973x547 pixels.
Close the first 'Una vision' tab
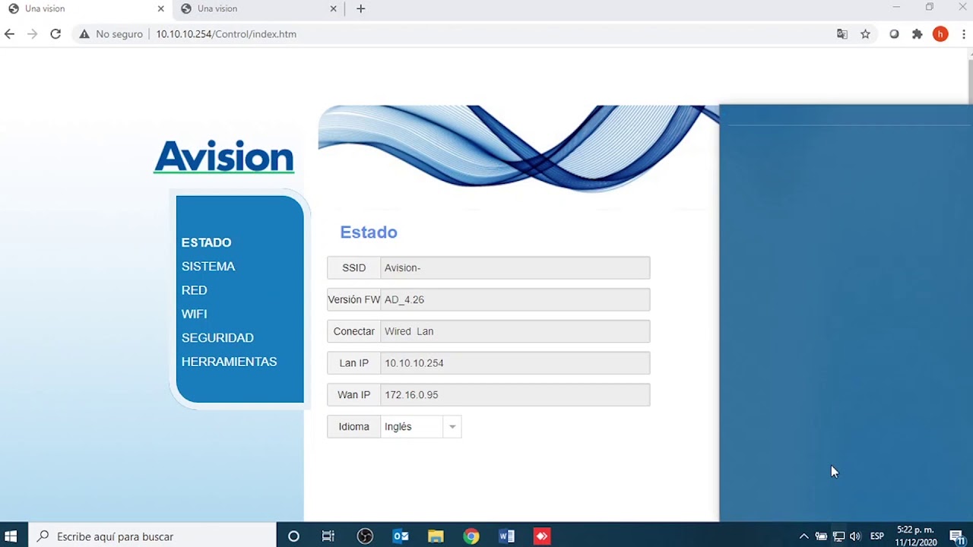click(x=160, y=8)
